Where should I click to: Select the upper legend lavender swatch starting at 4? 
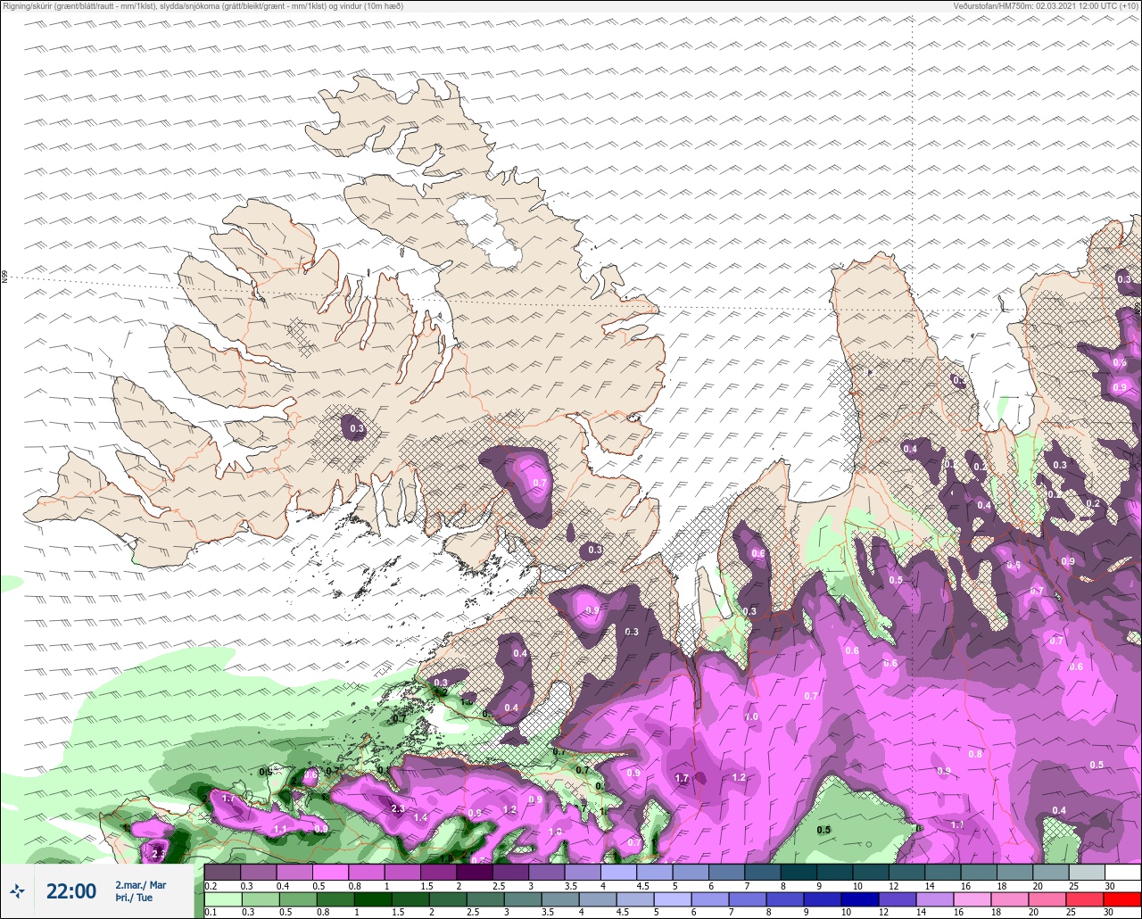[618, 872]
